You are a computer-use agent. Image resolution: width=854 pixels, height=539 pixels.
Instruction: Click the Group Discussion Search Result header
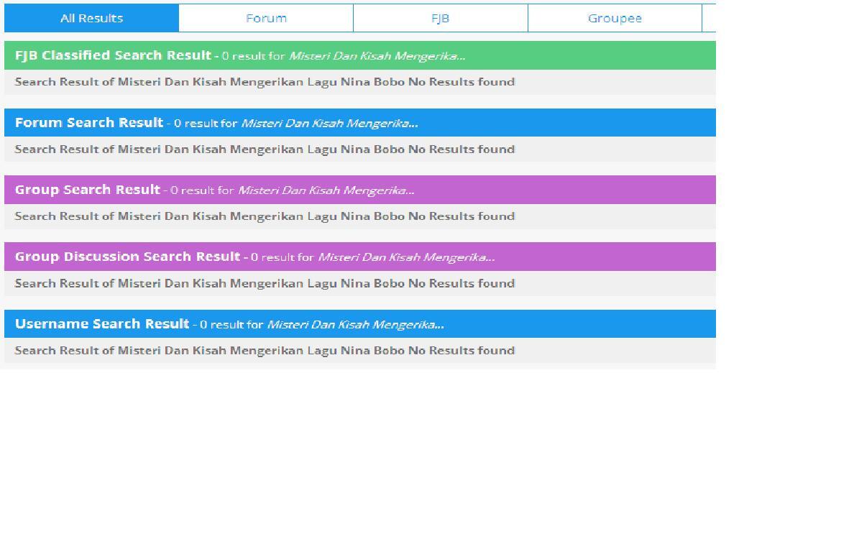point(360,257)
